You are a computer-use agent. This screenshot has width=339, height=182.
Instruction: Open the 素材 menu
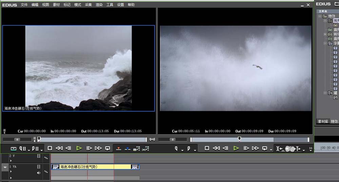coord(56,5)
